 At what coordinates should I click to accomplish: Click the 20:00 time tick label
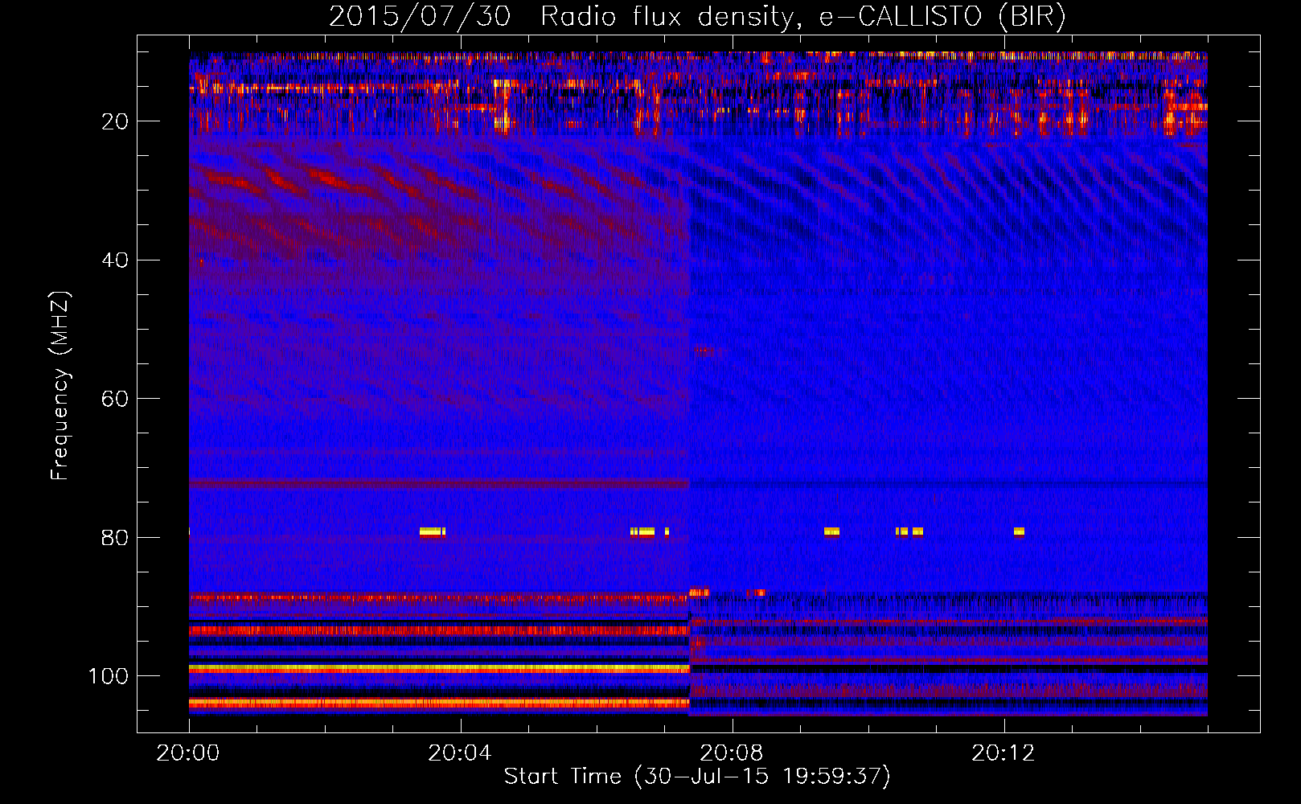coord(187,753)
